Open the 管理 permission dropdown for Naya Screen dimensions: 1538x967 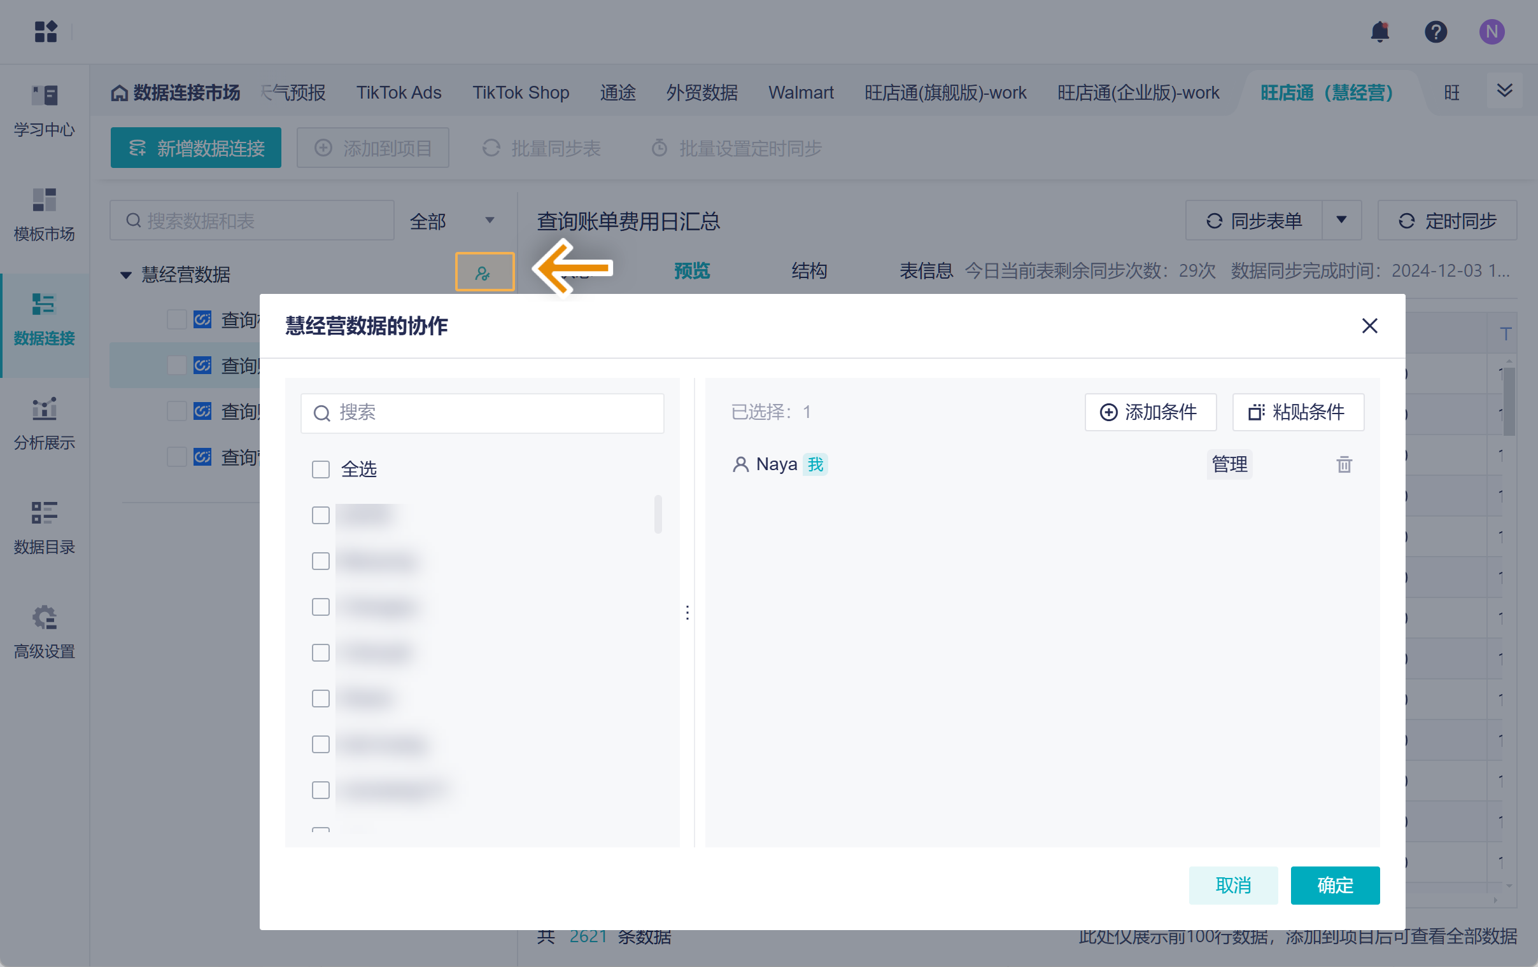coord(1229,464)
